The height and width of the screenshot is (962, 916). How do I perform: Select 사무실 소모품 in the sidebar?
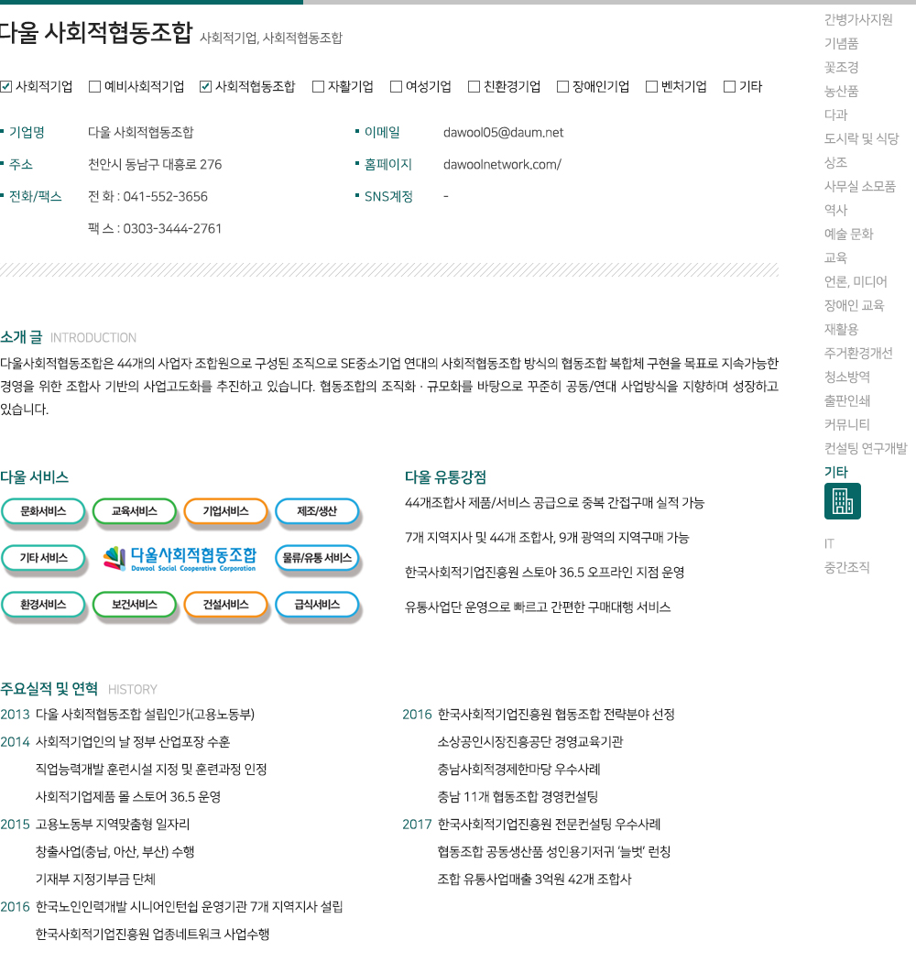[860, 187]
